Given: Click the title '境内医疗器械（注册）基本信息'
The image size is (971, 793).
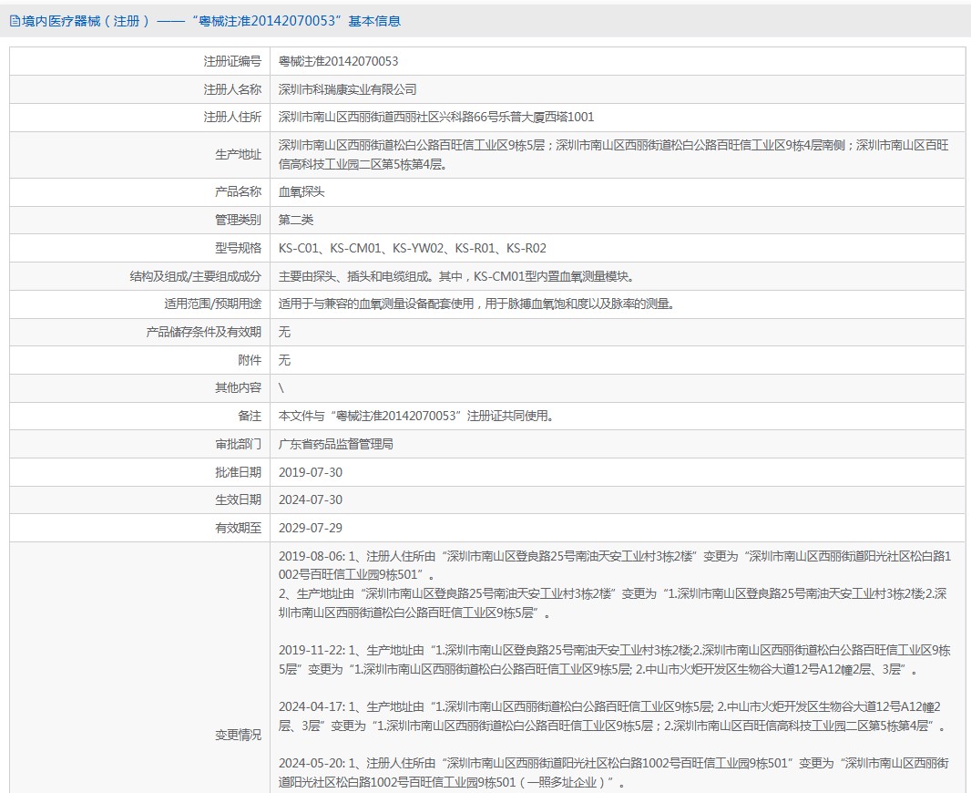Looking at the screenshot, I should (x=211, y=21).
